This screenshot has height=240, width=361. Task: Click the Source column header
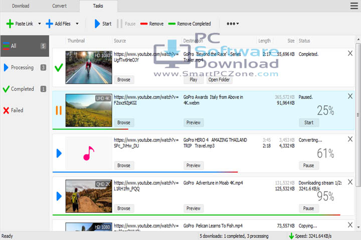point(120,41)
